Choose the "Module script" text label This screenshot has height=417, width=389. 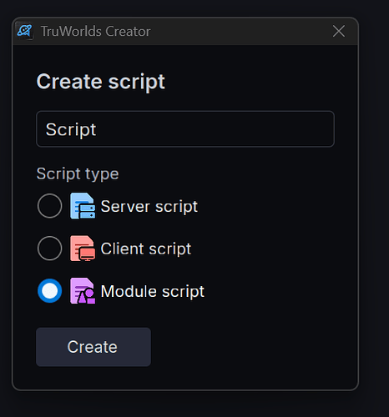[153, 291]
